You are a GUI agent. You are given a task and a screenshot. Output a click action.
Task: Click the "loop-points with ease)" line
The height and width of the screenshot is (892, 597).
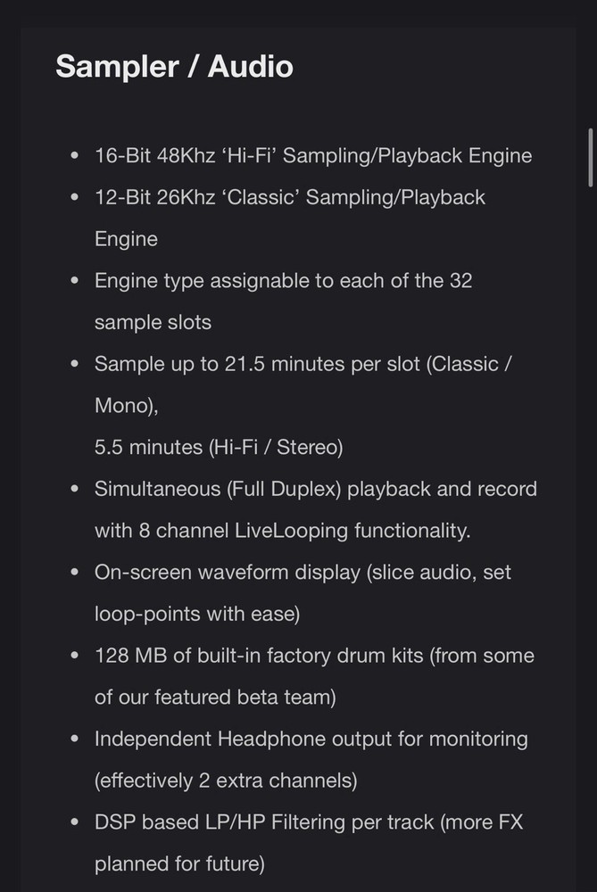pyautogui.click(x=196, y=614)
